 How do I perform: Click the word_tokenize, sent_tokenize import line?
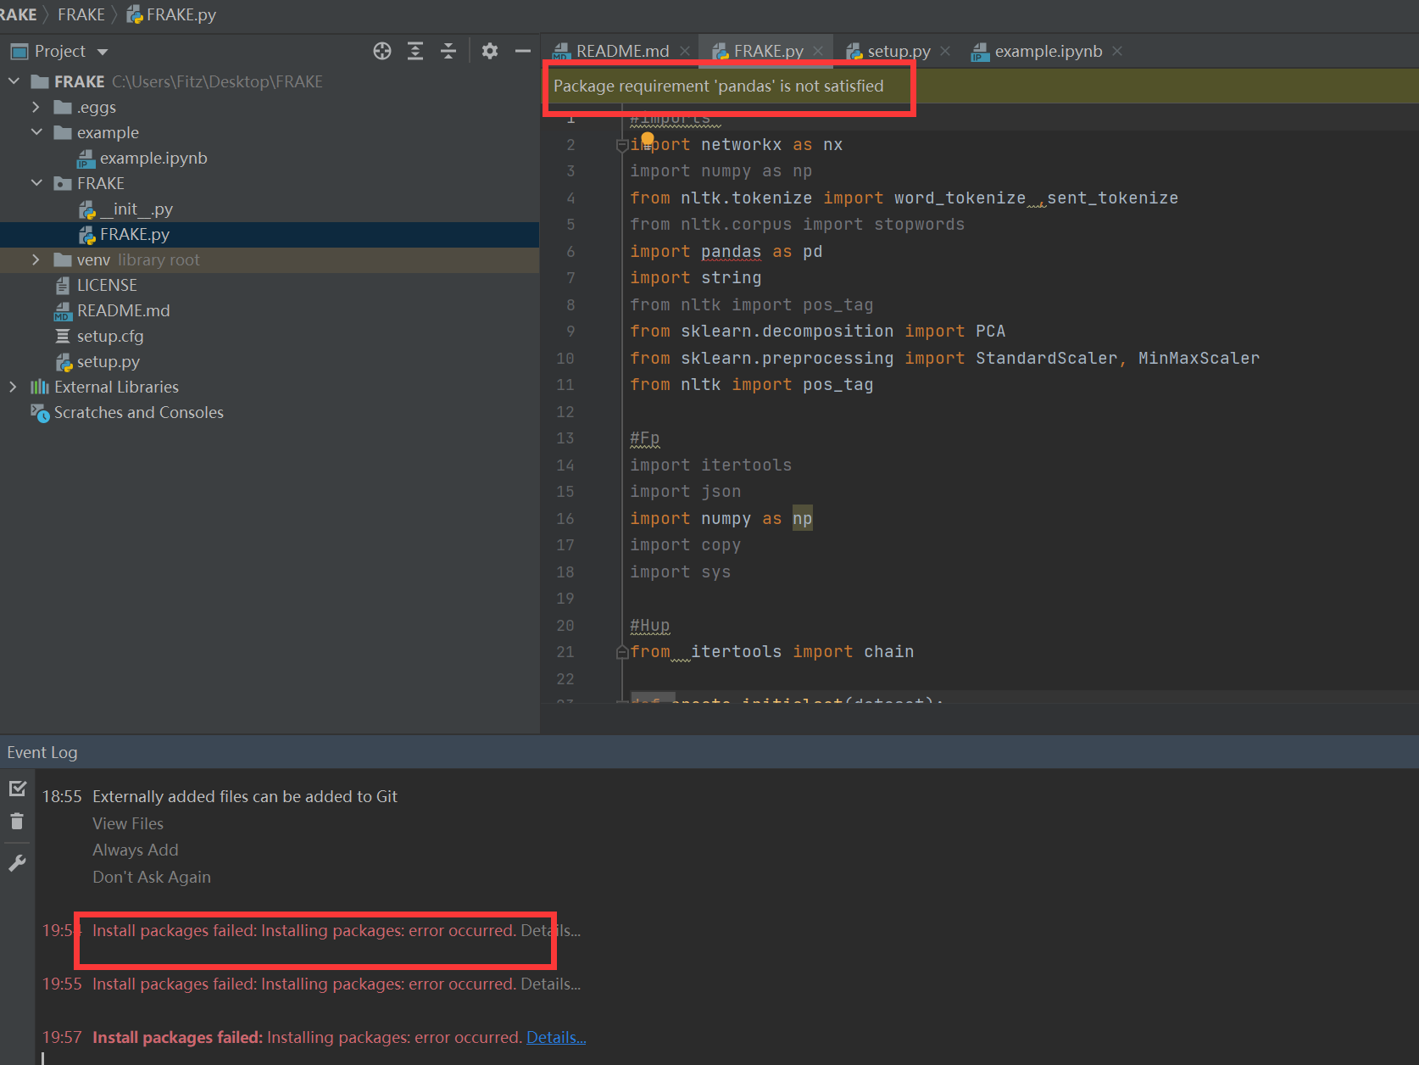tap(904, 198)
